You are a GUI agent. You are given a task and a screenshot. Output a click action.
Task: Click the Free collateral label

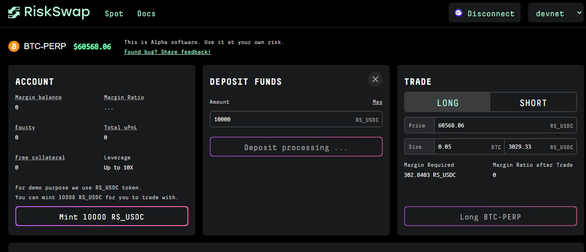tap(40, 157)
